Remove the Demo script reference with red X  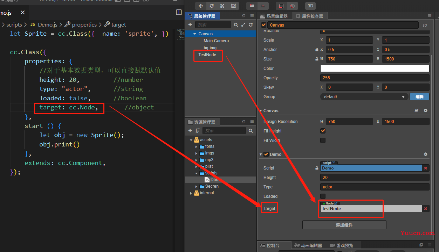tap(426, 168)
